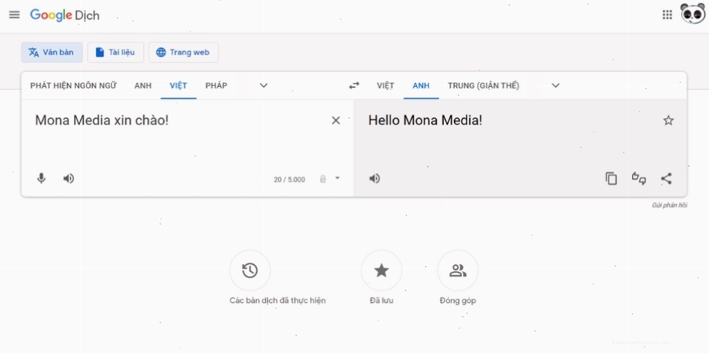Open the main hamburger menu
709x354 pixels.
point(14,14)
